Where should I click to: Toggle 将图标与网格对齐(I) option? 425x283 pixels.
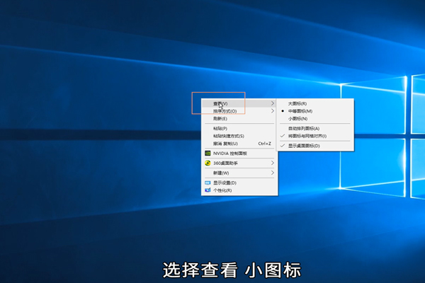[315, 136]
